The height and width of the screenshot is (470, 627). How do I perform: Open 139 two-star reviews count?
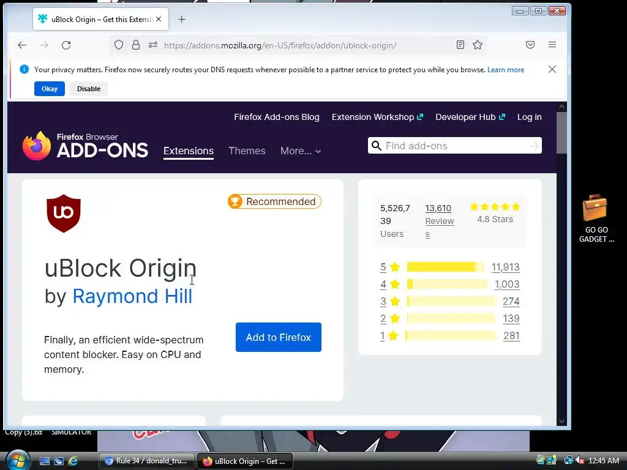click(511, 318)
